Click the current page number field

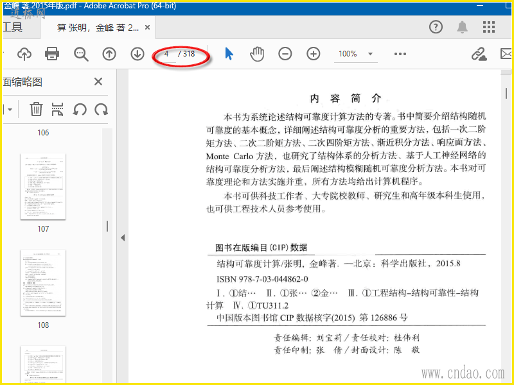point(167,54)
